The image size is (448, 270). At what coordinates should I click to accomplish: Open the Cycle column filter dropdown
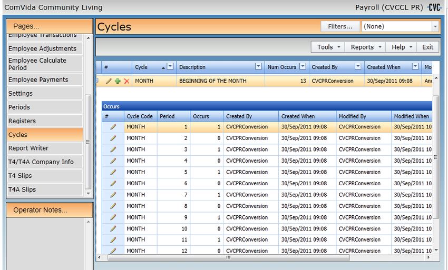(170, 66)
